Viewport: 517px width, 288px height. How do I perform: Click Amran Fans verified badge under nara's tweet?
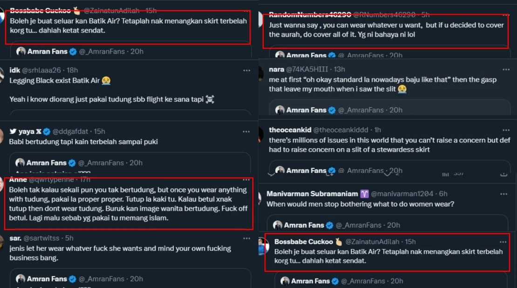[332, 110]
